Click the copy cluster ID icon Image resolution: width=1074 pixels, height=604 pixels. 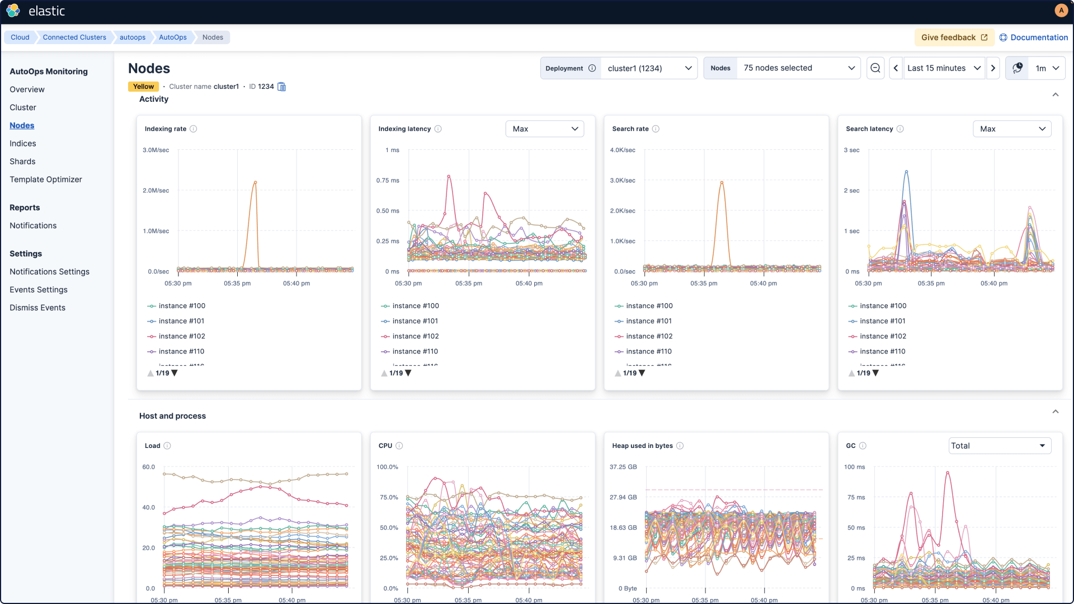[x=282, y=87]
